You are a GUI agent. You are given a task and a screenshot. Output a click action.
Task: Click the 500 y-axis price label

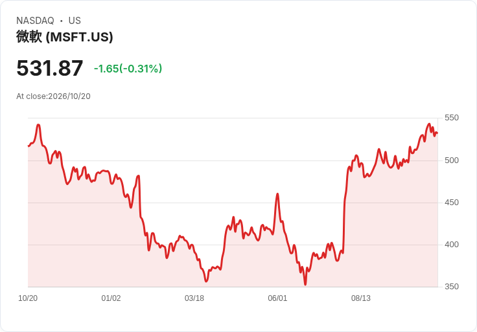(x=452, y=160)
